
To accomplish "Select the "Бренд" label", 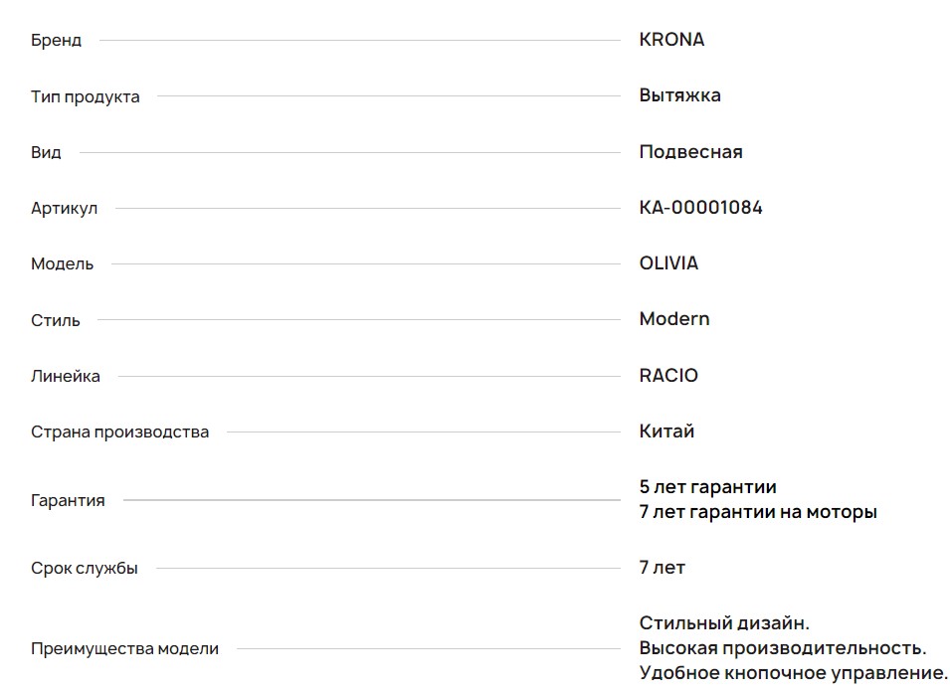I will click(56, 41).
